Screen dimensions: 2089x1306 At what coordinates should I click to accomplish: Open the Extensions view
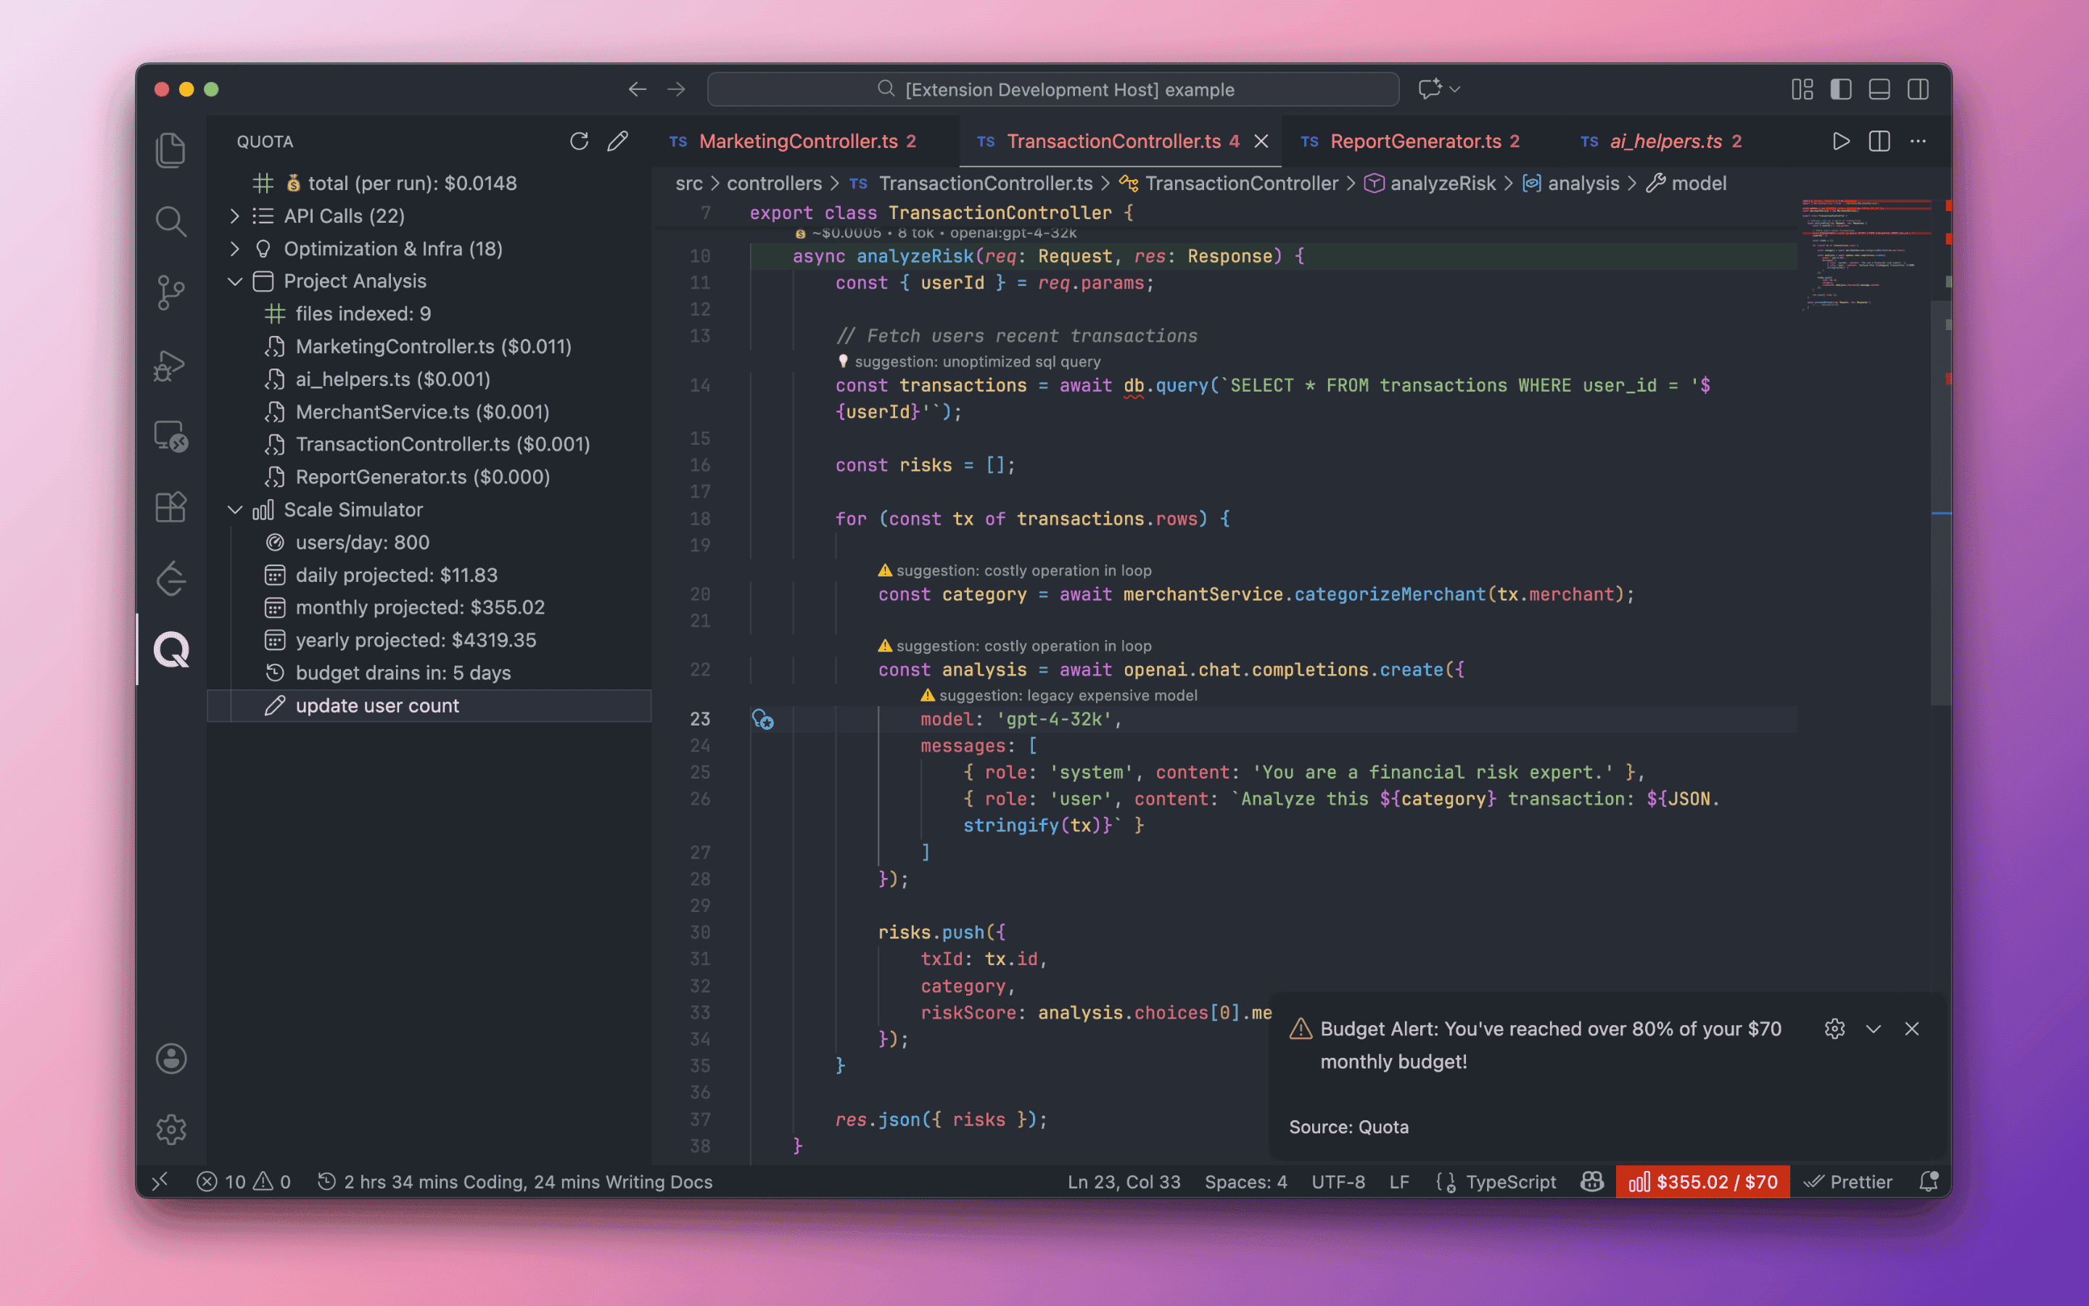pos(171,507)
